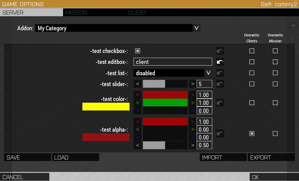Enable Overwrite Clients for test editbox
Screen dimensions: 299x181
click(x=252, y=62)
